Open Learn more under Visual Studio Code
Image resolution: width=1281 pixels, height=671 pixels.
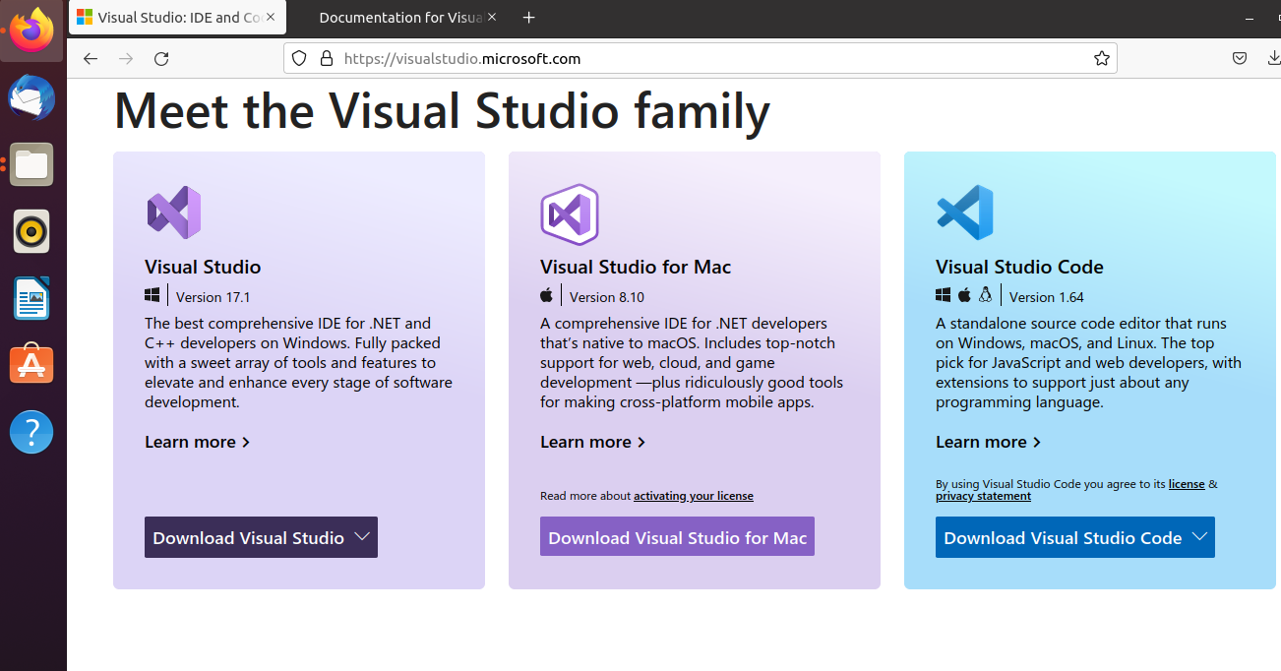(x=989, y=442)
